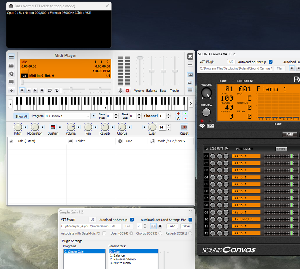Decrease Channel number

pos(168,118)
